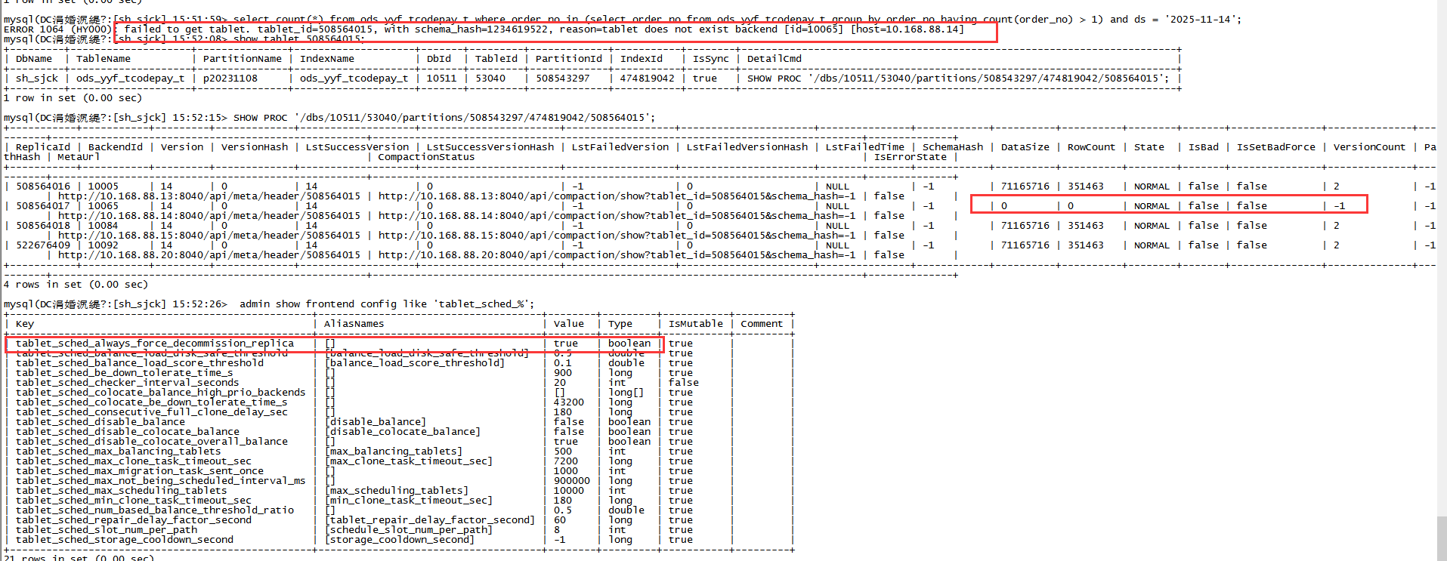This screenshot has height=561, width=1447.
Task: Select the VersionCount -1 in the highlighted replica row
Action: pyautogui.click(x=1339, y=206)
